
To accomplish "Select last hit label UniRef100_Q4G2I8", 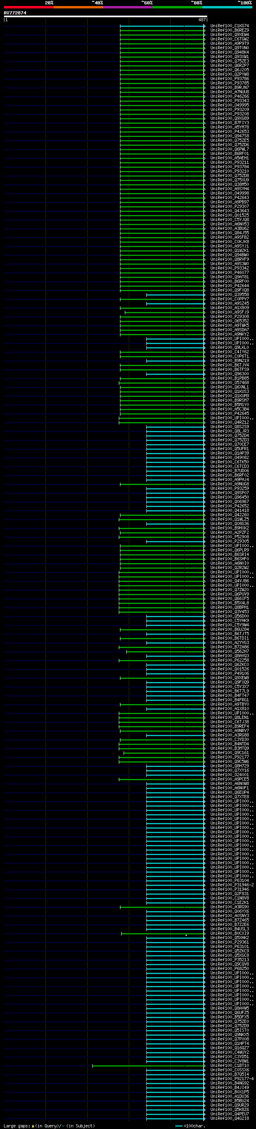I will tap(229, 1119).
